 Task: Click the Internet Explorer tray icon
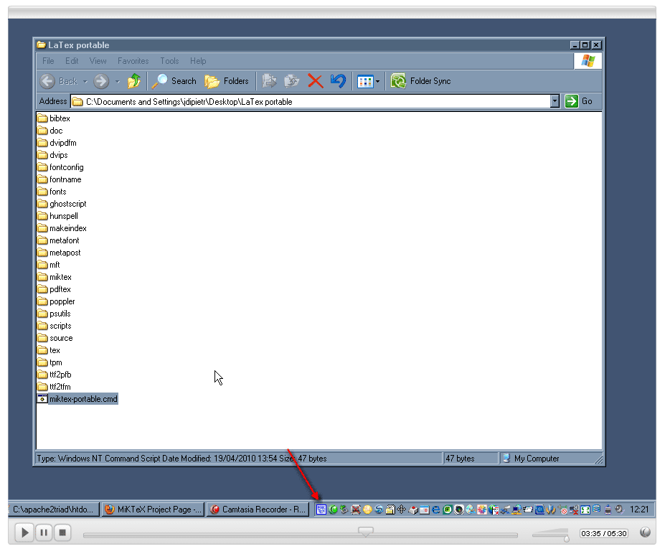[x=435, y=510]
